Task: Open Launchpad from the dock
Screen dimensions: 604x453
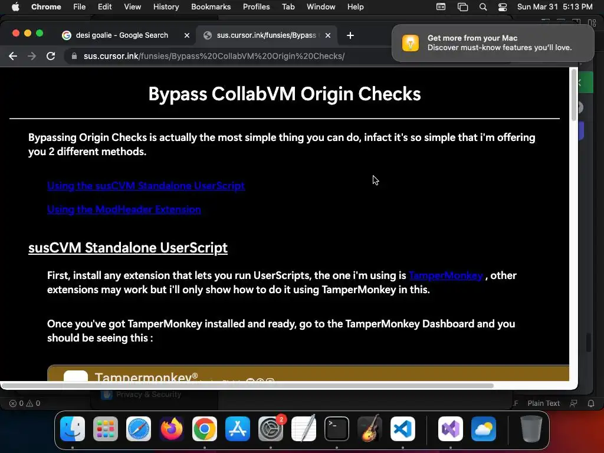Action: click(106, 429)
